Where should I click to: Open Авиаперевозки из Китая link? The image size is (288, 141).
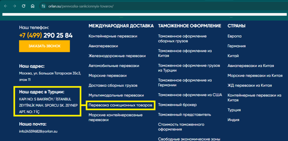pos(251,66)
